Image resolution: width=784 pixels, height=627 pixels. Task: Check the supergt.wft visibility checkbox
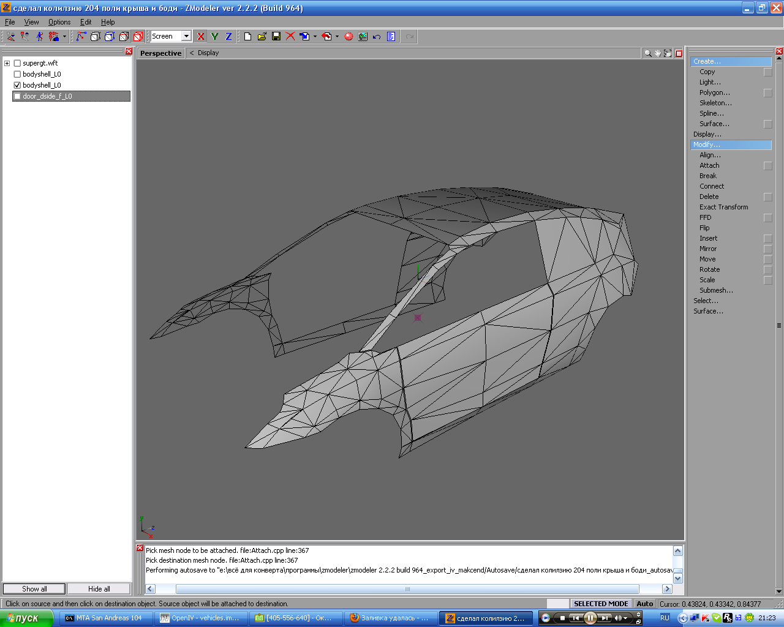[x=17, y=63]
